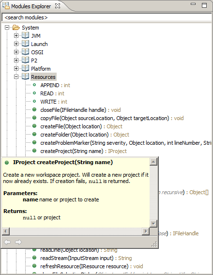Image resolution: width=213 pixels, height=275 pixels.
Task: Click the JVM module book icon
Action: [x=26, y=36]
